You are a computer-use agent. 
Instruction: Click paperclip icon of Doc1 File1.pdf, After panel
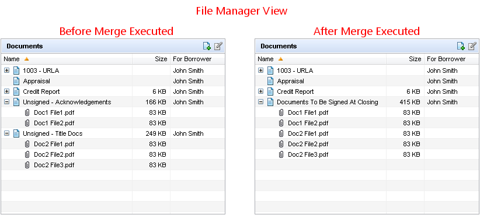[281, 112]
